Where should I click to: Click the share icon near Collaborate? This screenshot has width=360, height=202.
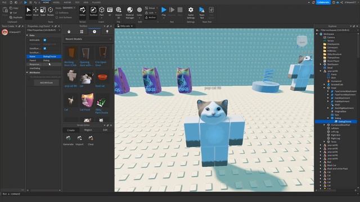coord(341,2)
